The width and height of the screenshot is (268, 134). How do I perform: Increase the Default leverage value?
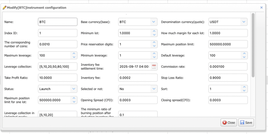[244, 54]
